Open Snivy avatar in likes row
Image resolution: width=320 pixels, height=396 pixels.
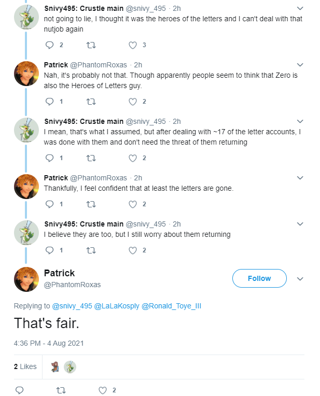pyautogui.click(x=70, y=367)
